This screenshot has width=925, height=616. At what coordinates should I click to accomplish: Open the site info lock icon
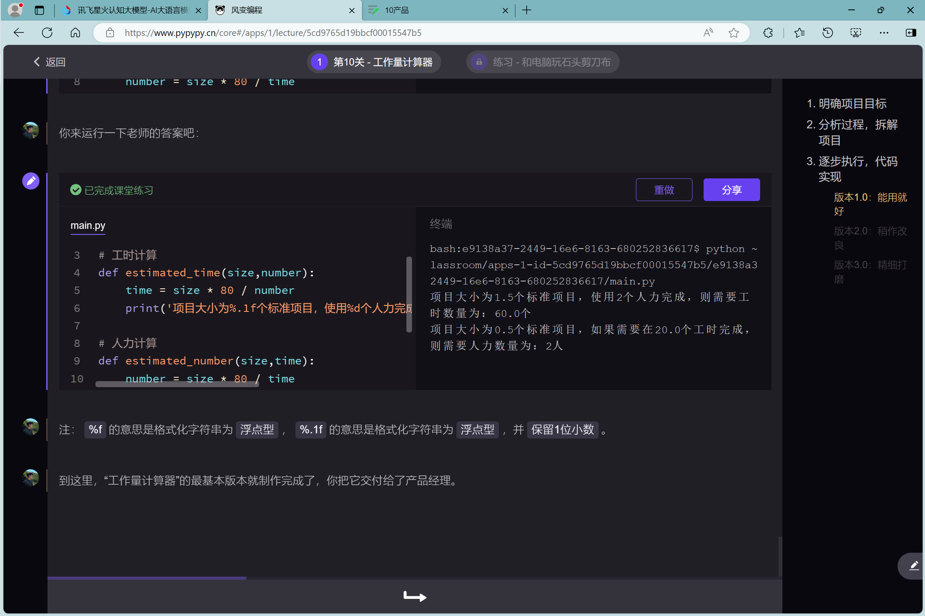(x=110, y=33)
